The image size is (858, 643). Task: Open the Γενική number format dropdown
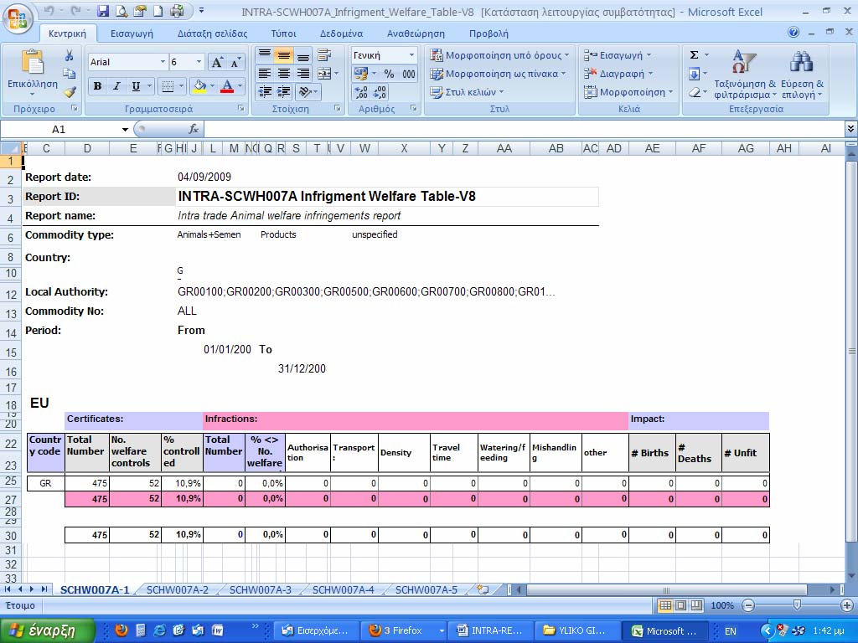411,55
